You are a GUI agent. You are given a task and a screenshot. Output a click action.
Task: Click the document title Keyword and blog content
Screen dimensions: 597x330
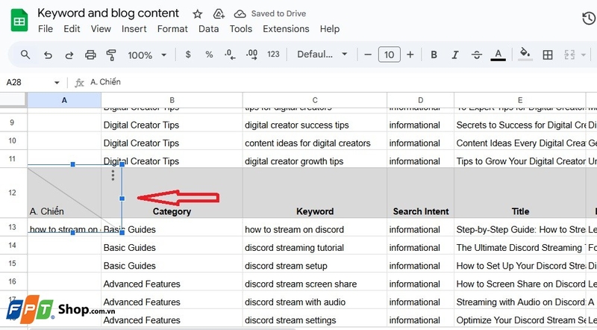pos(108,13)
